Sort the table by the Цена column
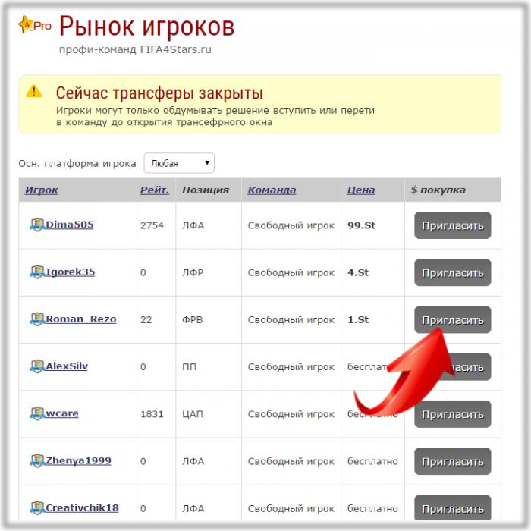 click(x=361, y=190)
